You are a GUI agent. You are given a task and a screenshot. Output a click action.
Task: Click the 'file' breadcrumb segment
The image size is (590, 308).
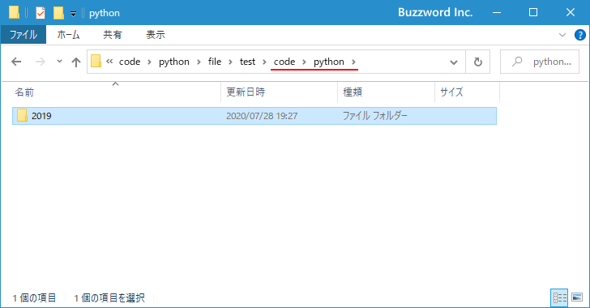pyautogui.click(x=215, y=62)
